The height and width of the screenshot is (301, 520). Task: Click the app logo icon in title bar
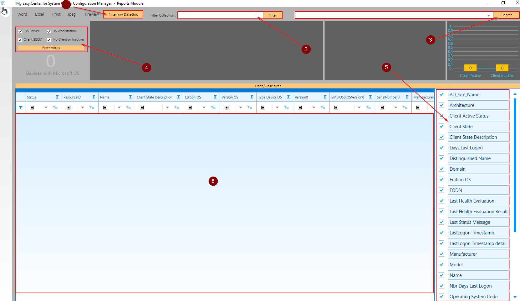click(x=3, y=3)
